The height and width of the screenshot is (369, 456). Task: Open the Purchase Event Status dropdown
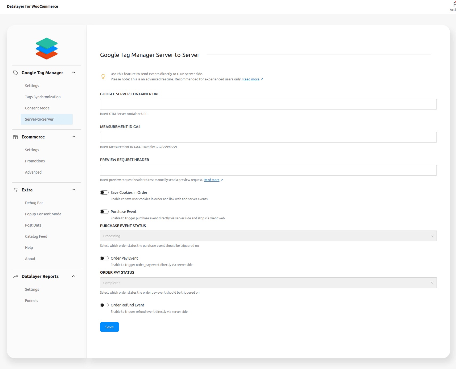coord(268,236)
